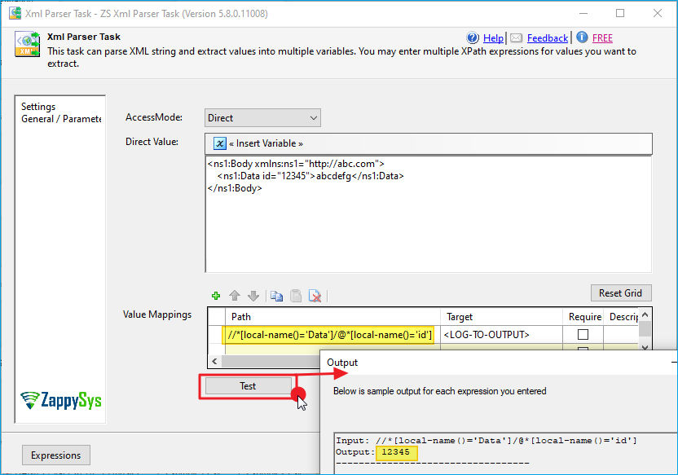
Task: Click the green add row icon
Action: pos(216,296)
